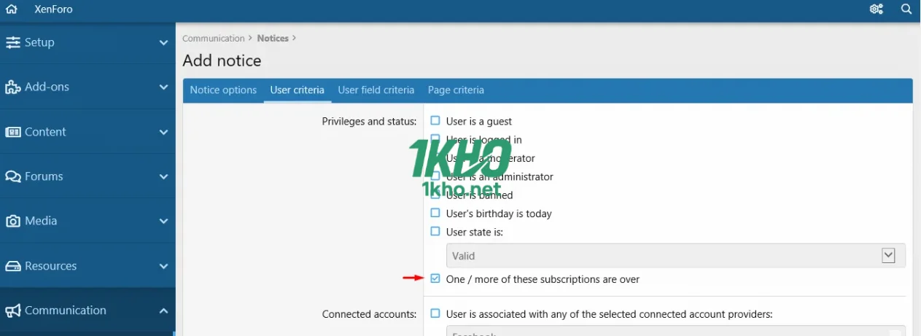
Task: Check 'User's birthday is today'
Action: [435, 213]
